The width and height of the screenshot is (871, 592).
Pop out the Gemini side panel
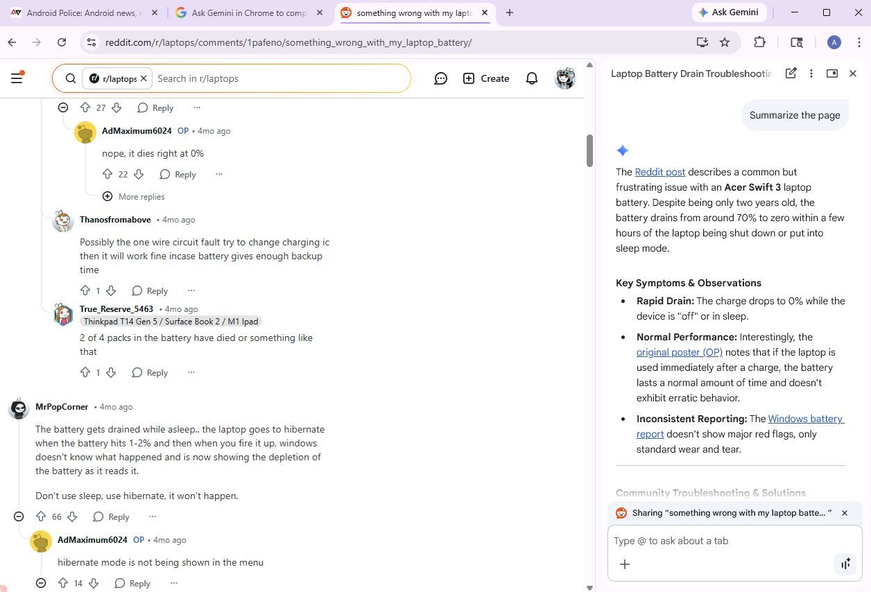click(832, 73)
